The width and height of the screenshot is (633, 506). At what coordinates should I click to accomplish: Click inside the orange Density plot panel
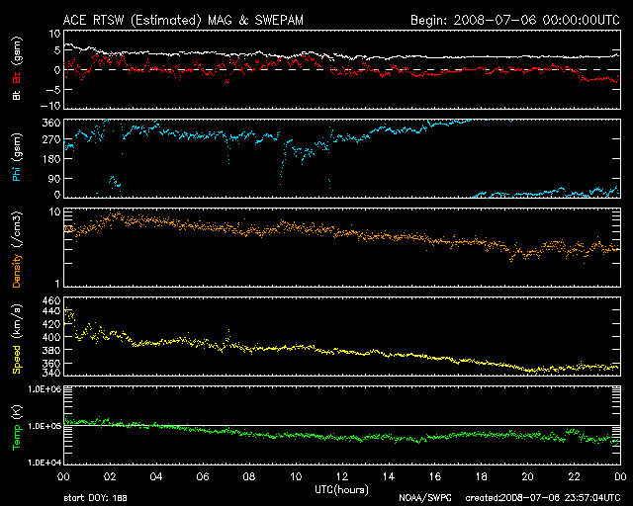(342, 247)
